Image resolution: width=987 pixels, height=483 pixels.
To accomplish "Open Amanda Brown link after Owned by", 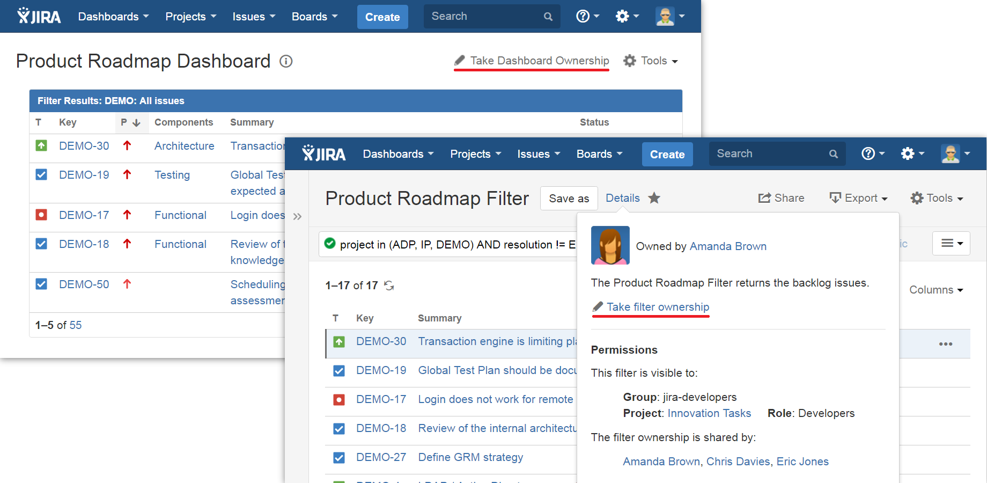I will [x=728, y=246].
